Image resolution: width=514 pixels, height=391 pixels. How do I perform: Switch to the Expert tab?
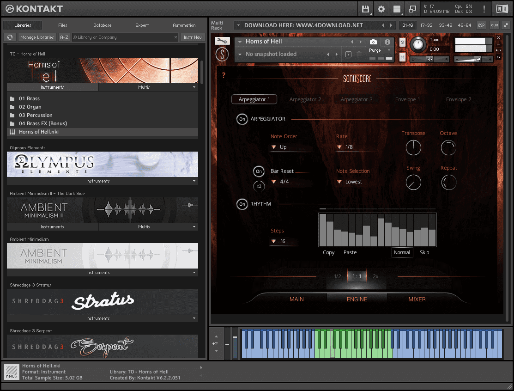pyautogui.click(x=142, y=25)
